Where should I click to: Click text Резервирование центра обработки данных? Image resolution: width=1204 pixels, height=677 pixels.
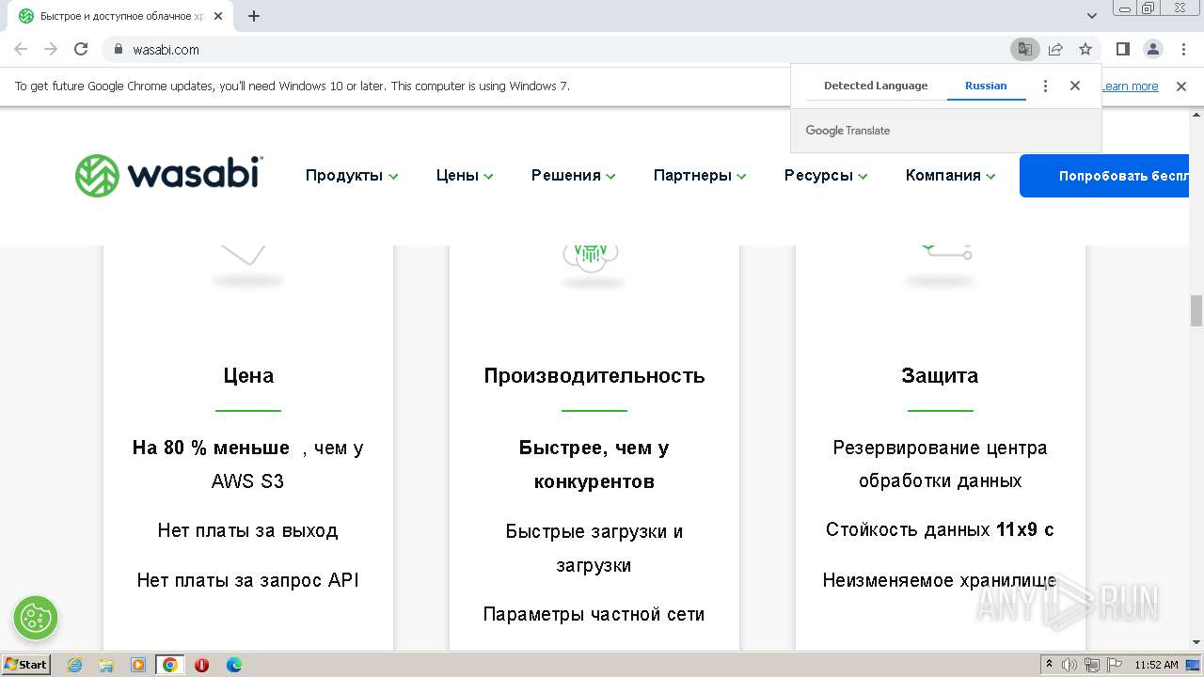pyautogui.click(x=940, y=464)
